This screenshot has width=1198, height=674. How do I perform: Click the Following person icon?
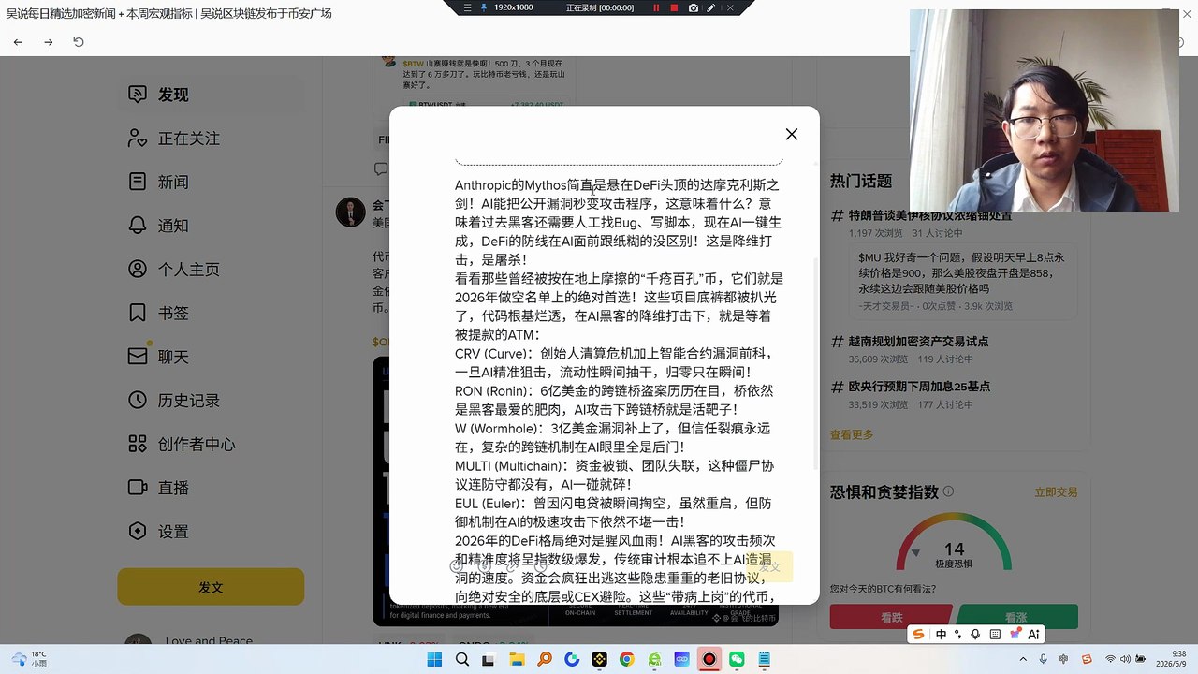click(x=138, y=139)
